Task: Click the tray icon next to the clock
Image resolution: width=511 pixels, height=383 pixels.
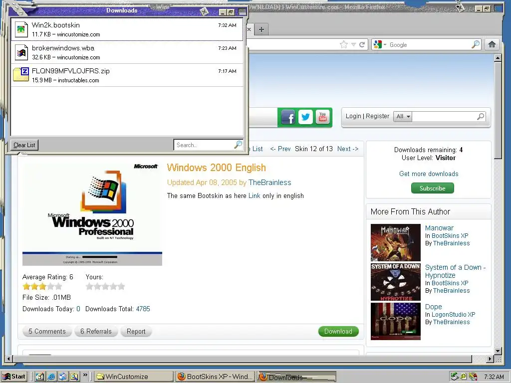Action: [473, 377]
